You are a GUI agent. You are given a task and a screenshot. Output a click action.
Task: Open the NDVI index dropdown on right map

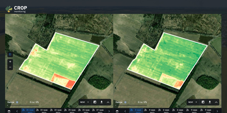(193, 102)
